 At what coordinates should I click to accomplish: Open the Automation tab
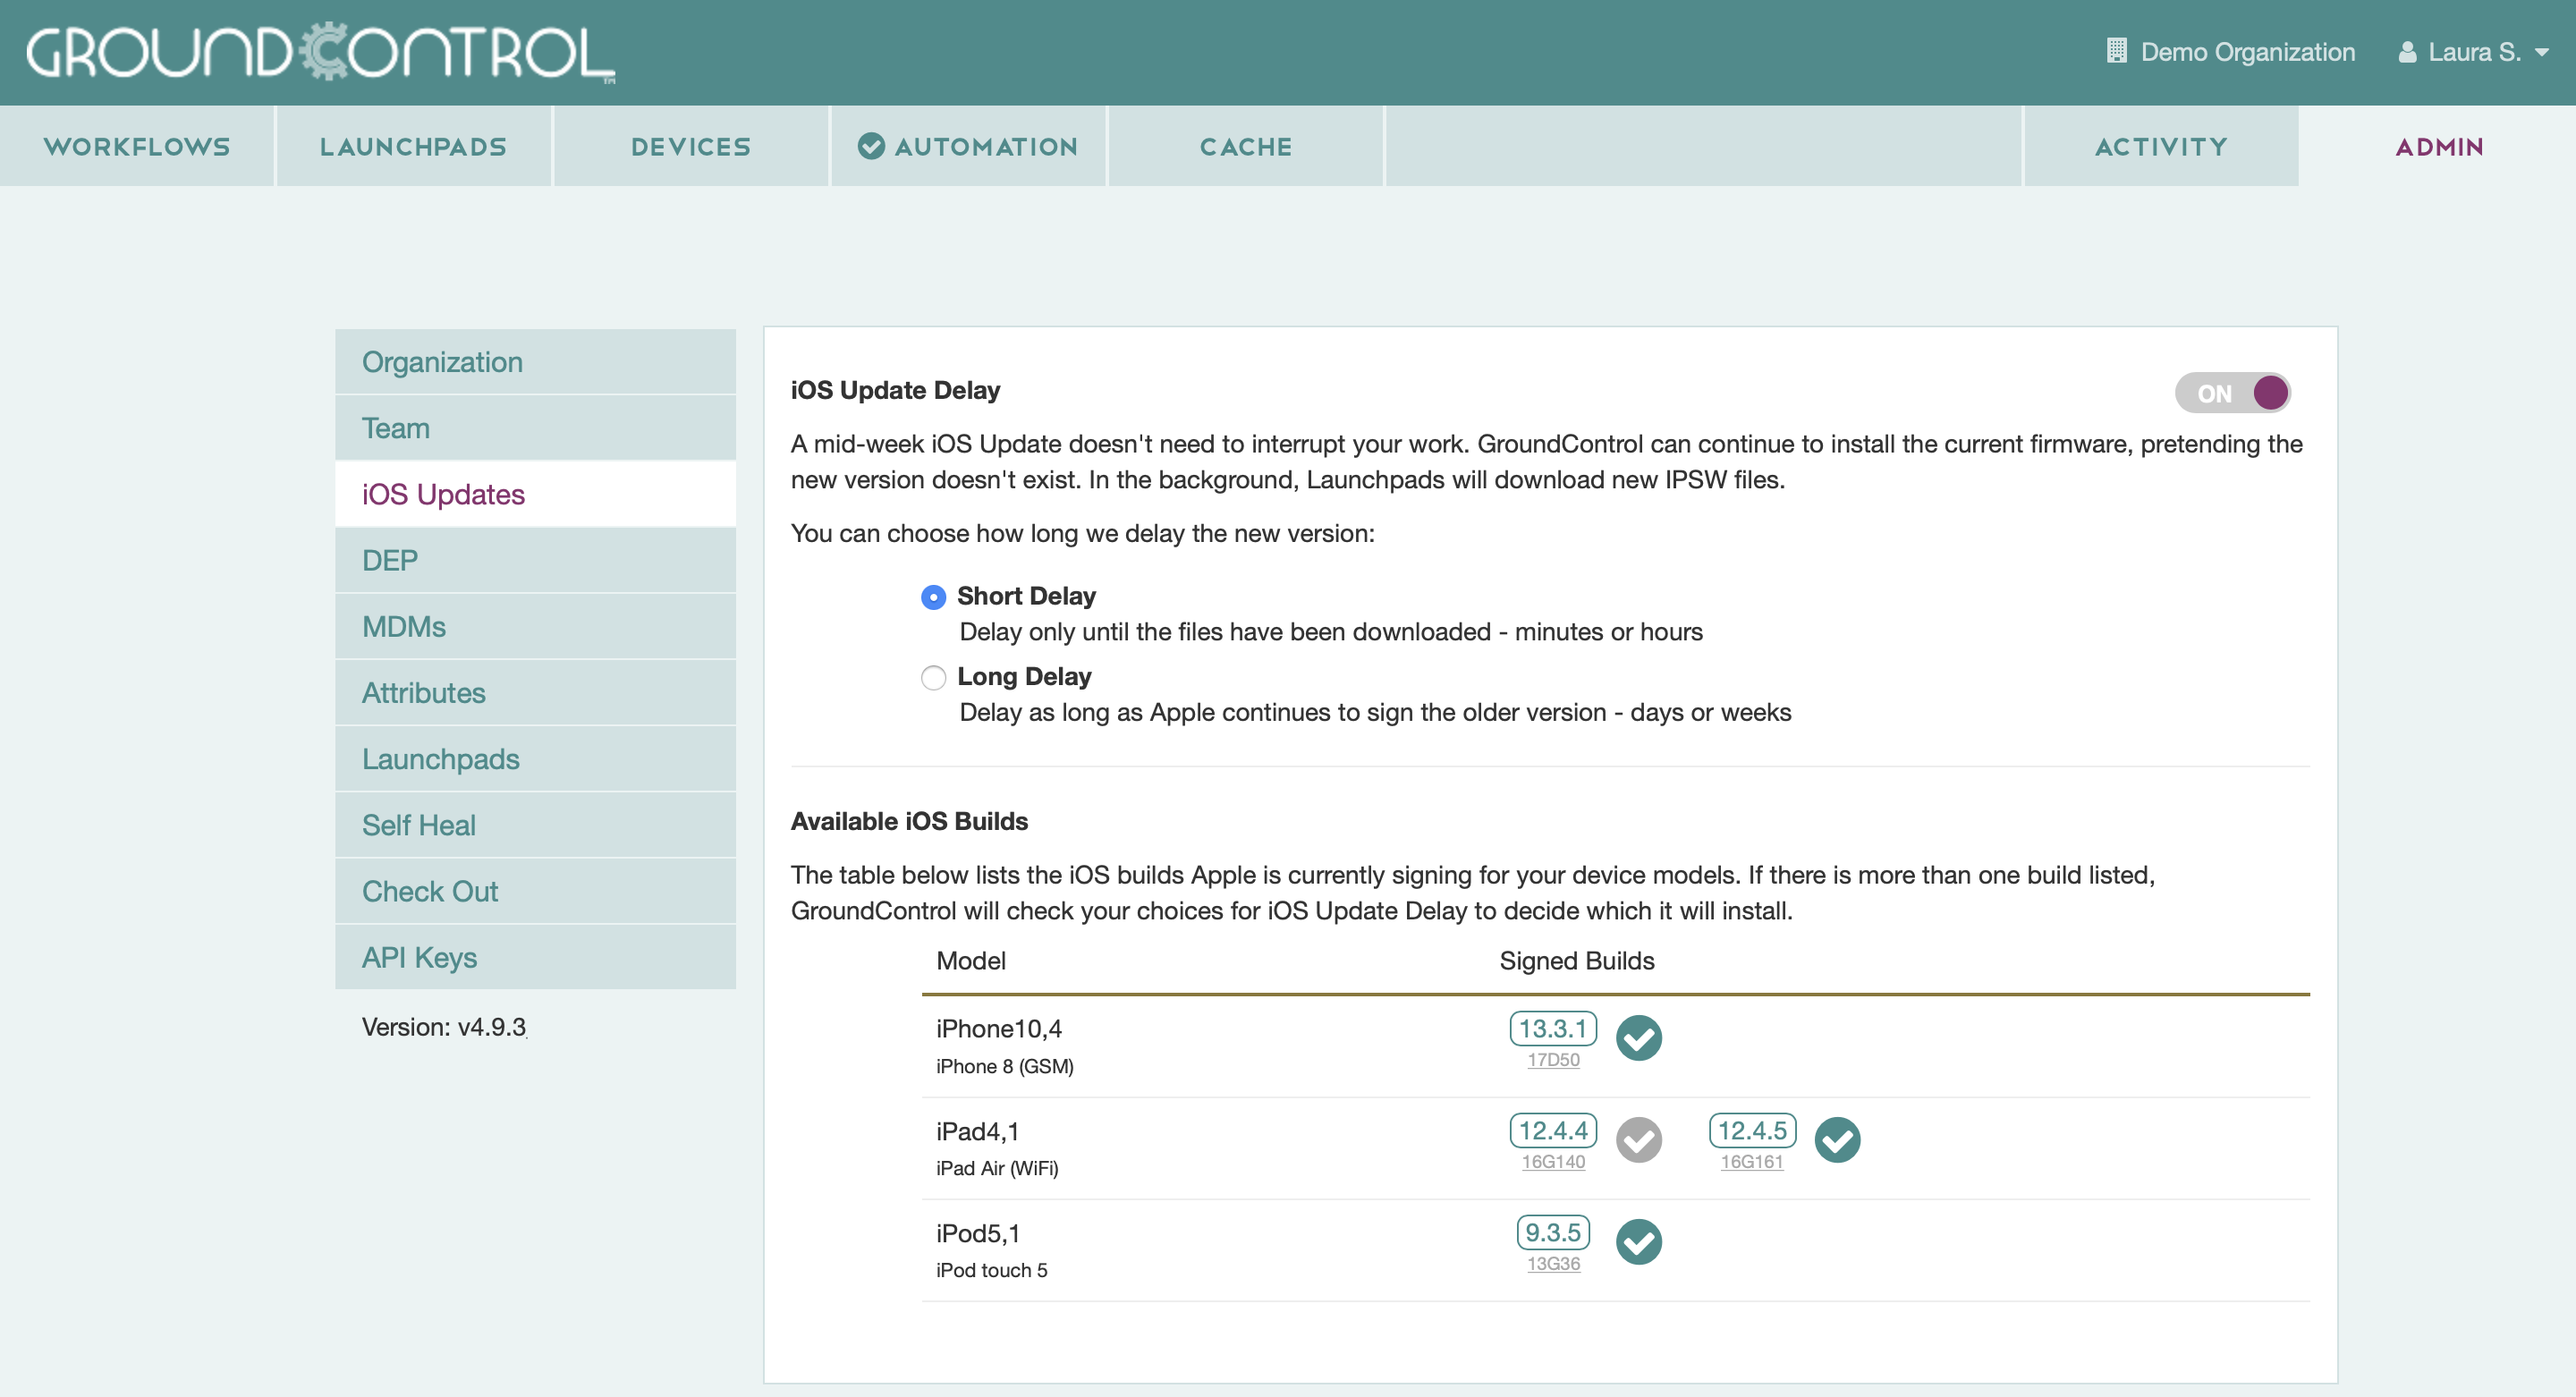pyautogui.click(x=968, y=146)
